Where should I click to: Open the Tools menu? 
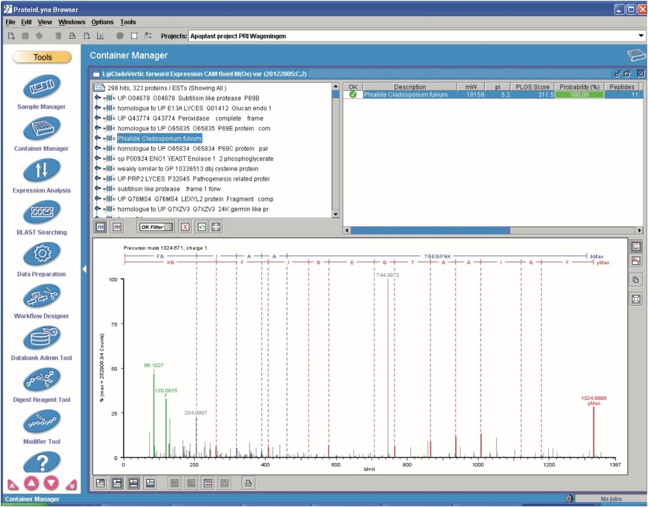tap(128, 22)
